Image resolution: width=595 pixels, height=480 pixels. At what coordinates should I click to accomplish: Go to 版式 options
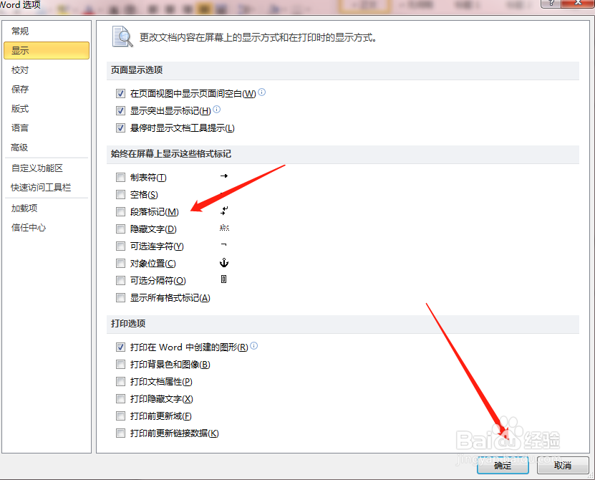tap(47, 109)
